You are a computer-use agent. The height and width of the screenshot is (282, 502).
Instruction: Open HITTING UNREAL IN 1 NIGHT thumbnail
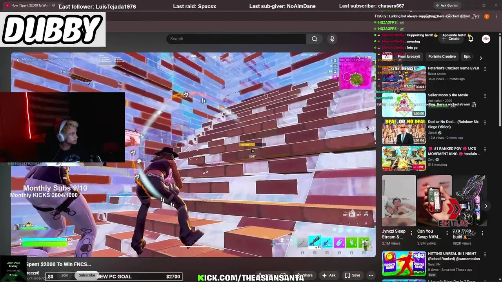[404, 263]
